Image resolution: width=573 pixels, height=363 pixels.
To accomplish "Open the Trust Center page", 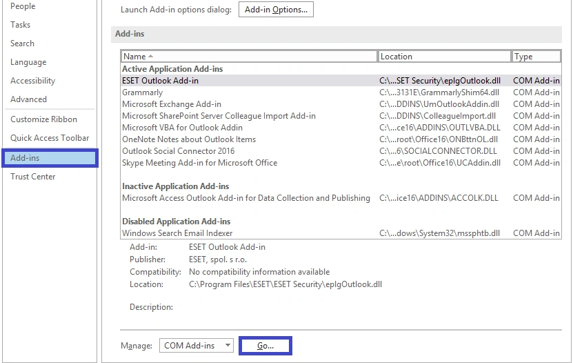I will [32, 177].
